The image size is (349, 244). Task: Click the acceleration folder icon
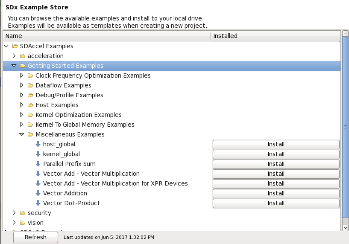23,56
